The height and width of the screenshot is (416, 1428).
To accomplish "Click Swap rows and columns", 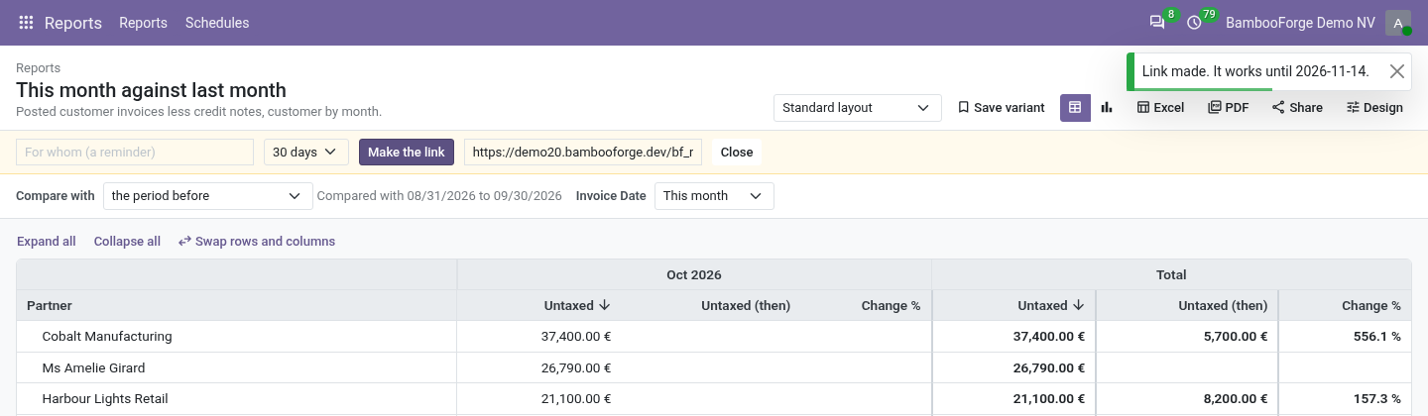I will point(257,242).
